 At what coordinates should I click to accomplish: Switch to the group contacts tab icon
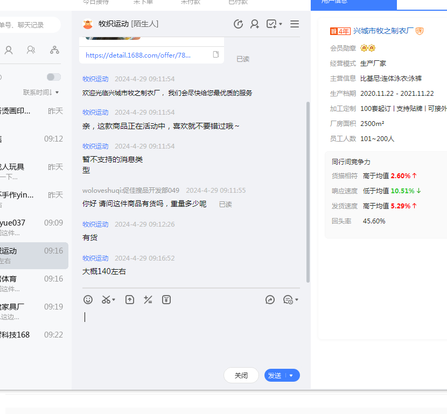click(31, 50)
